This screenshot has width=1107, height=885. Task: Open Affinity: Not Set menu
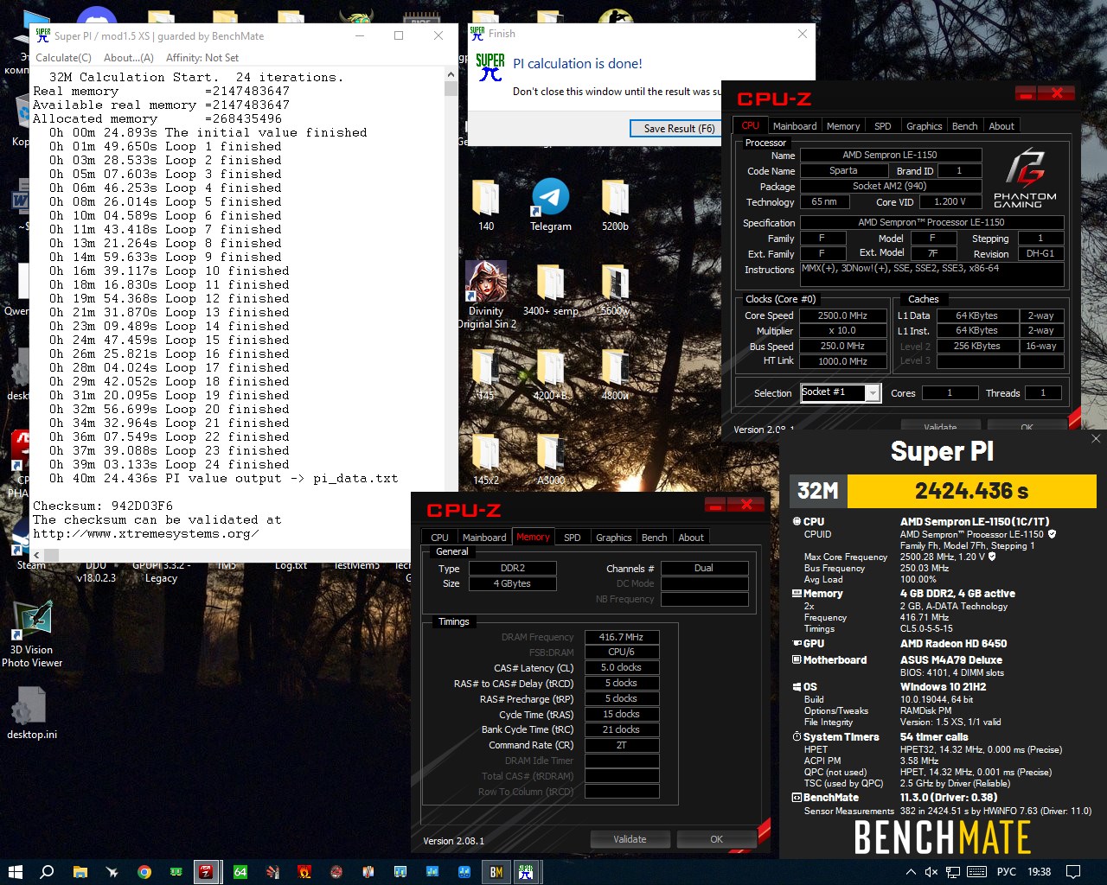(x=202, y=57)
